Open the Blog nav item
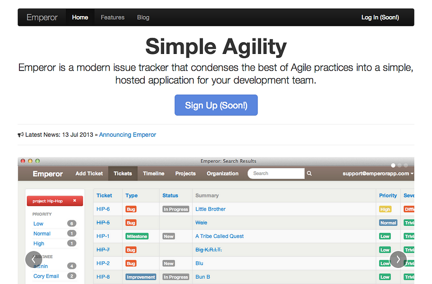Viewport: 432px width, 284px height. 143,18
